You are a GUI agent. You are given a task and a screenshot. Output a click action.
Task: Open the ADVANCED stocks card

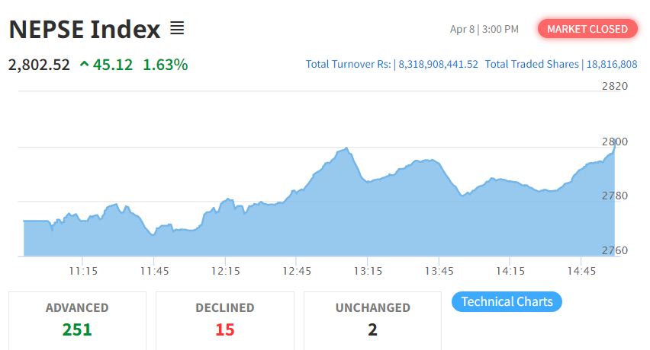click(x=77, y=319)
